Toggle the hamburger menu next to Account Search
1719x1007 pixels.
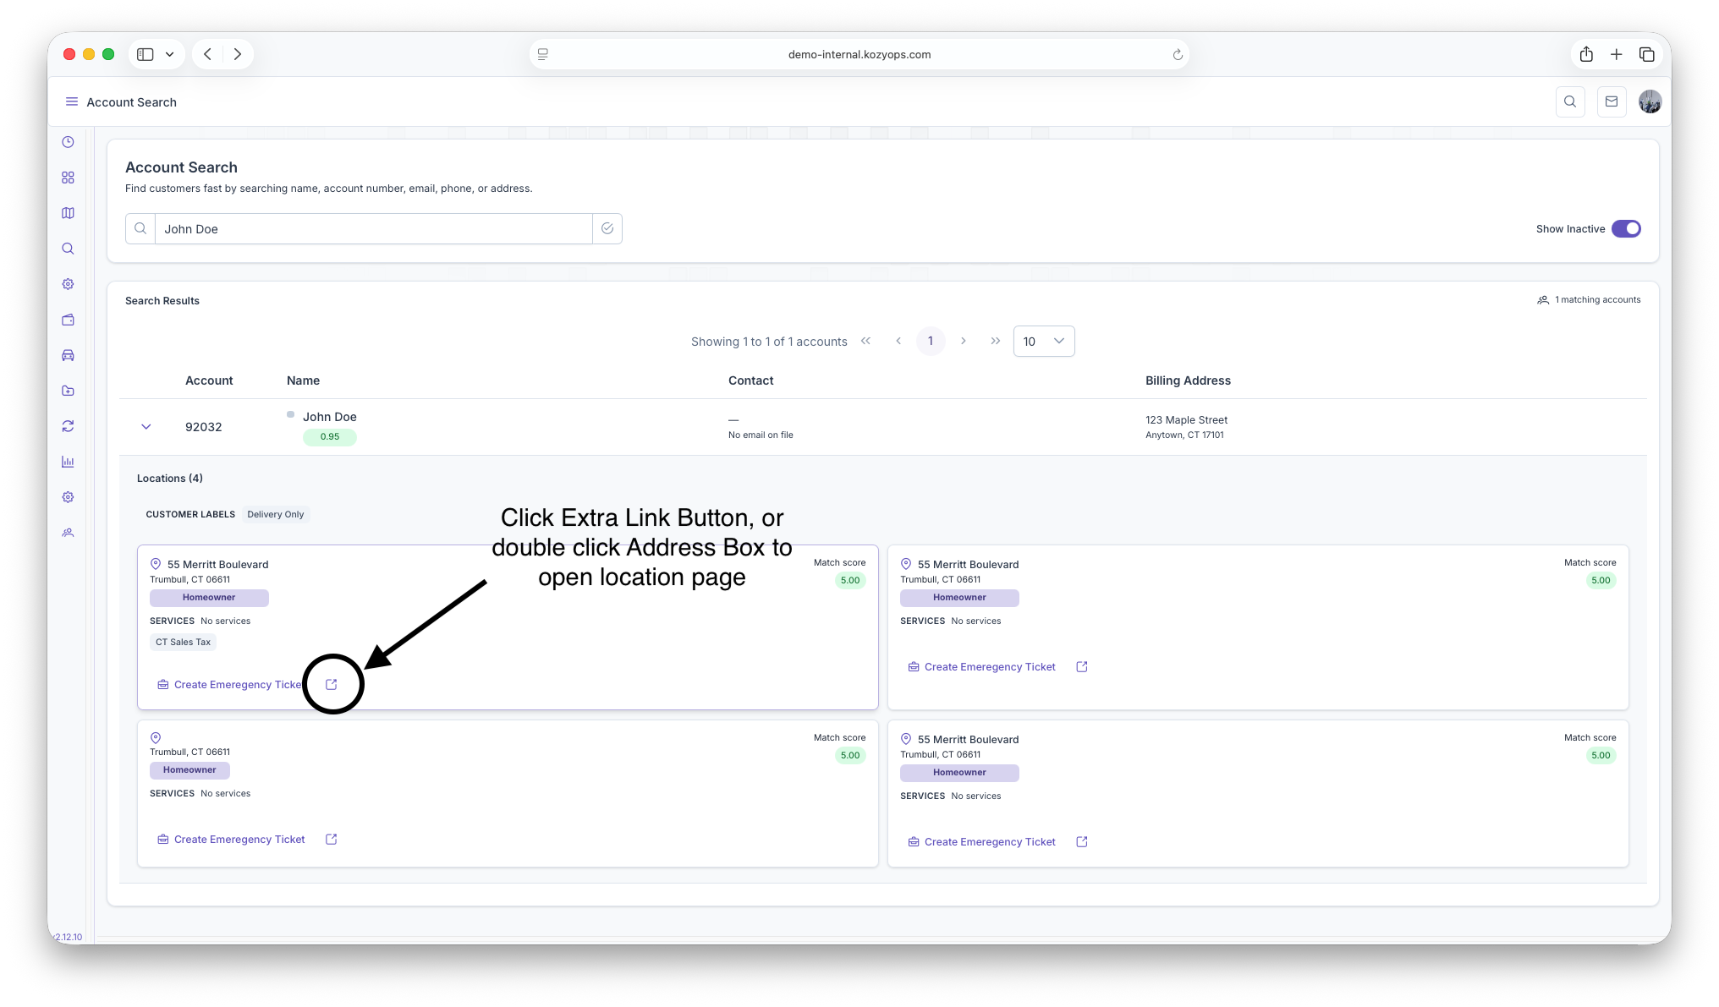(x=72, y=101)
